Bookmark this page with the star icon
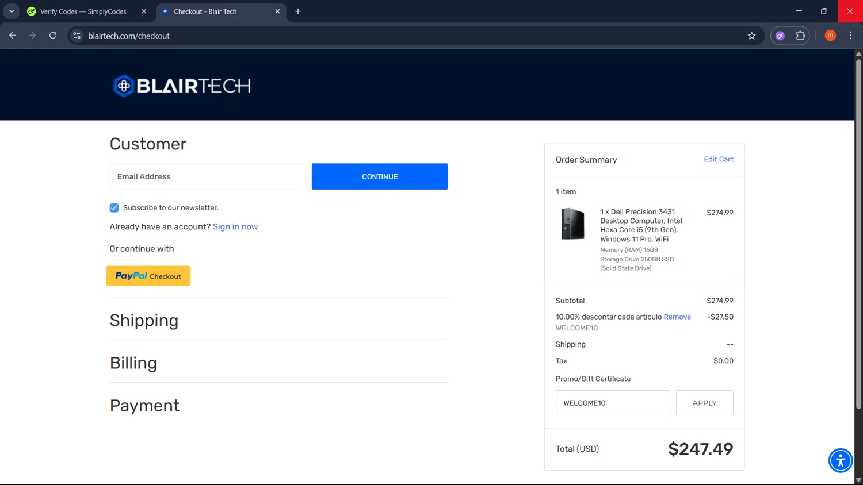 point(751,36)
